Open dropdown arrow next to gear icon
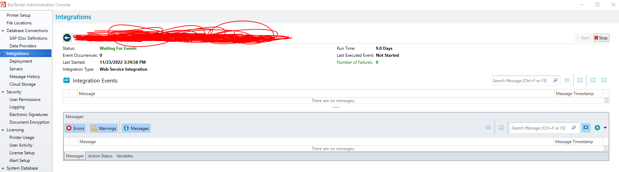The image size is (619, 172). click(605, 128)
